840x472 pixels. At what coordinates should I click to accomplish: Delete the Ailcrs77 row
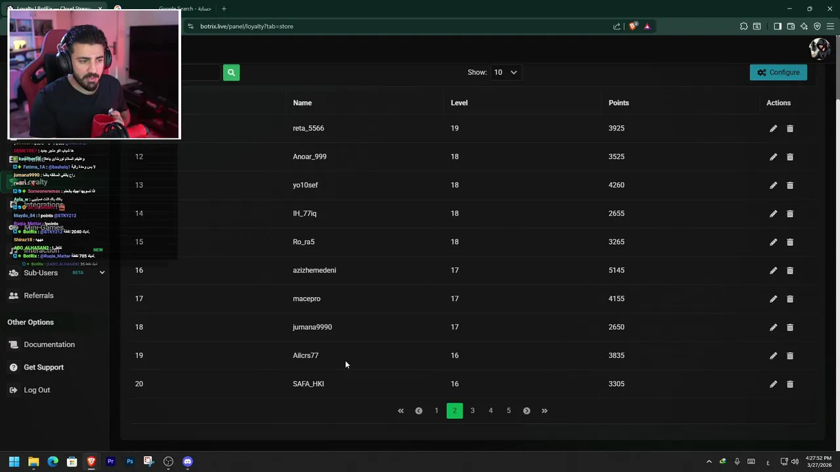790,356
